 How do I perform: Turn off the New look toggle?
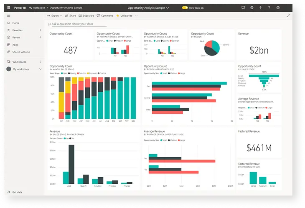coord(185,8)
